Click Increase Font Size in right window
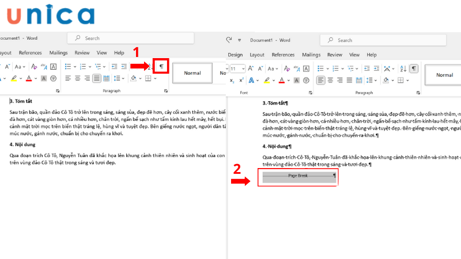461x259 pixels. (251, 68)
